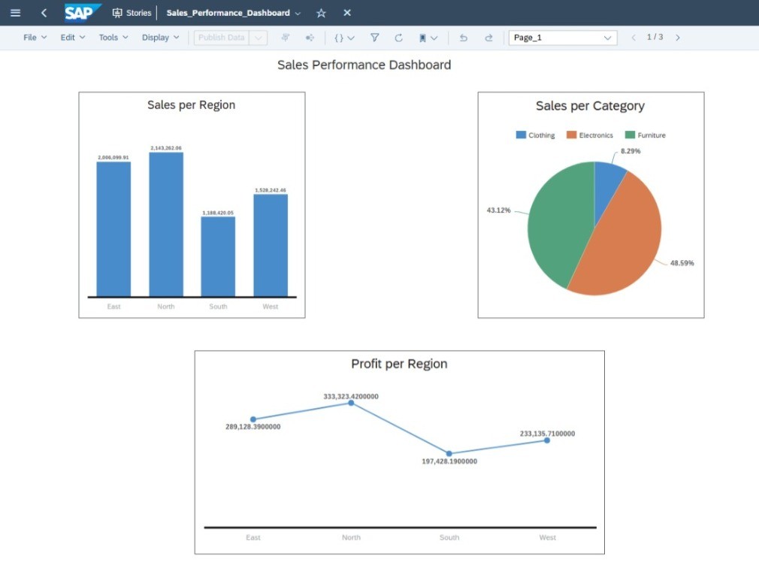Select the Profit per Region chart title

(399, 364)
